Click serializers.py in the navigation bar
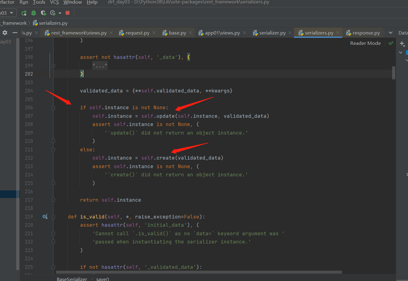This screenshot has width=408, height=281. pos(50,23)
